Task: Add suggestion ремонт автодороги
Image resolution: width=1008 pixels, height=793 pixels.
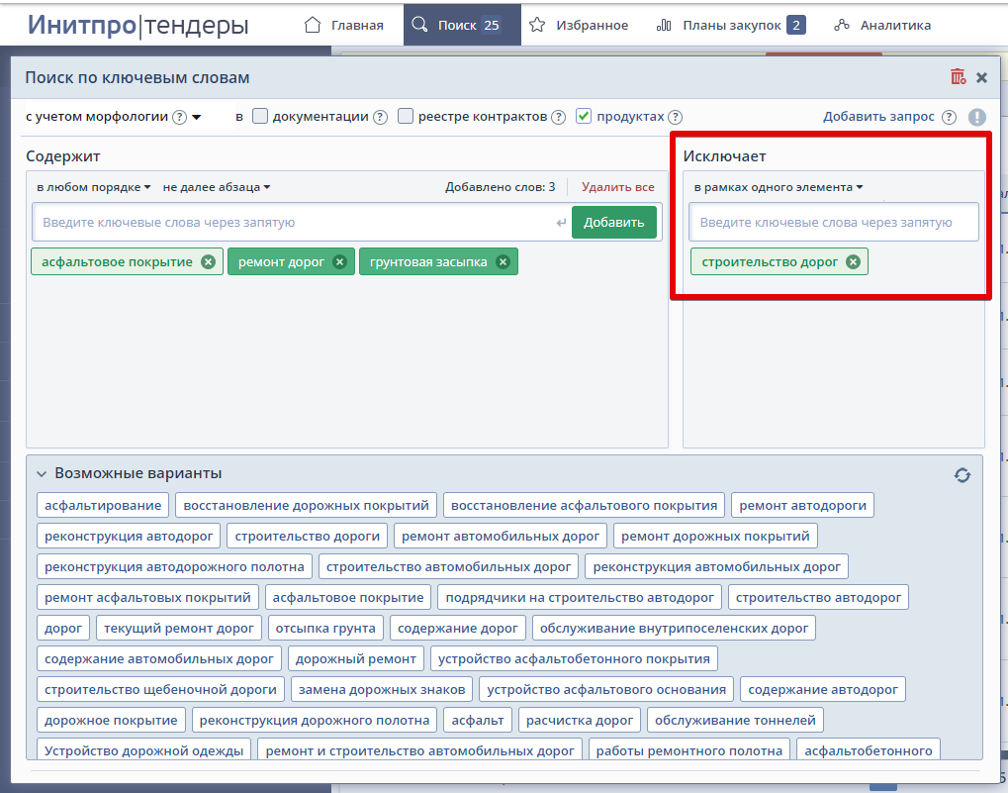Action: (x=803, y=506)
